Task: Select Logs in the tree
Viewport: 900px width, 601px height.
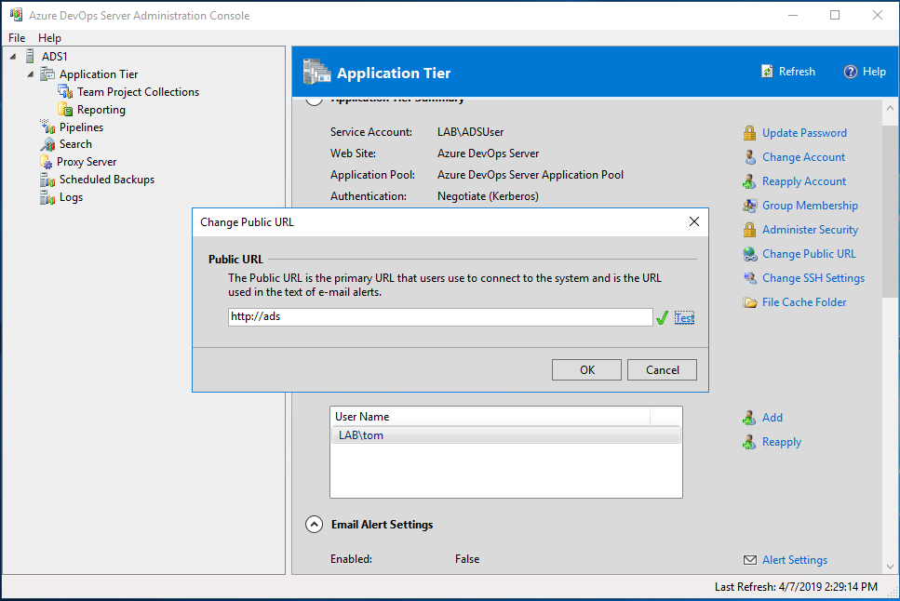Action: pyautogui.click(x=71, y=197)
